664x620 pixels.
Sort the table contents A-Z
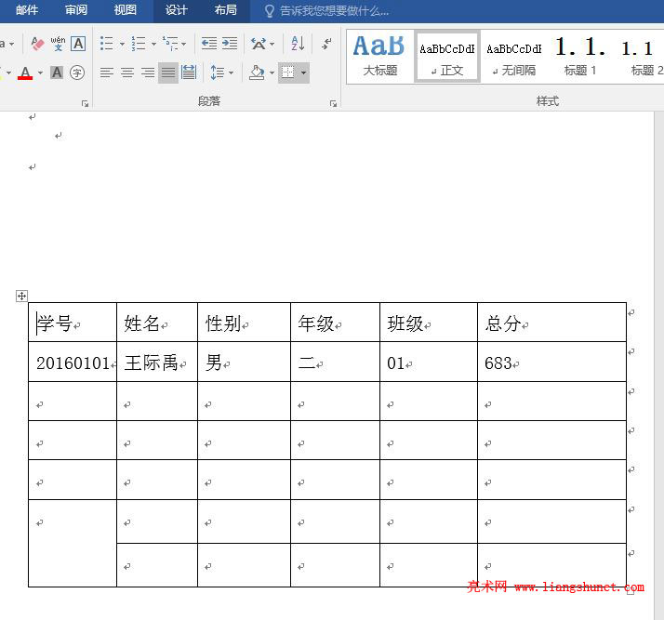pyautogui.click(x=298, y=43)
